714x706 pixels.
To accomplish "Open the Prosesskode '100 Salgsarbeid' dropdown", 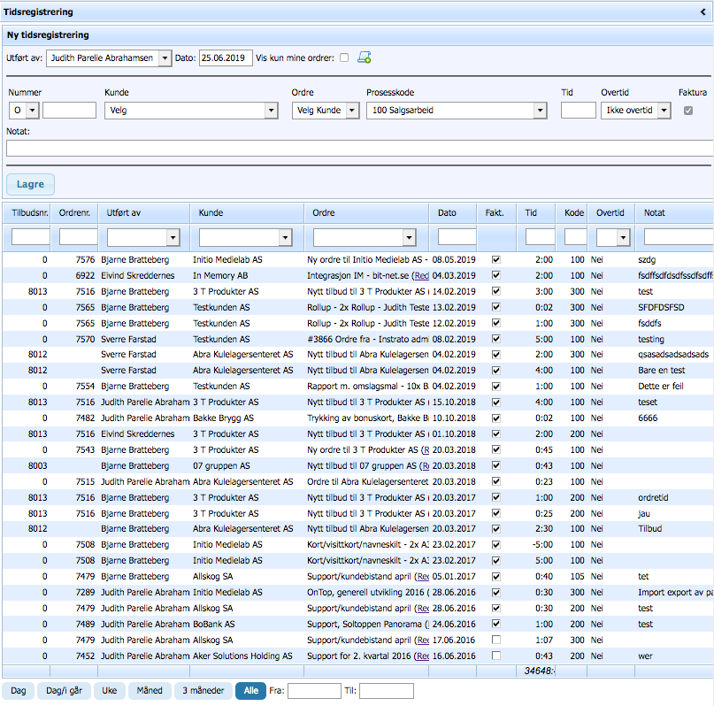I will click(540, 111).
